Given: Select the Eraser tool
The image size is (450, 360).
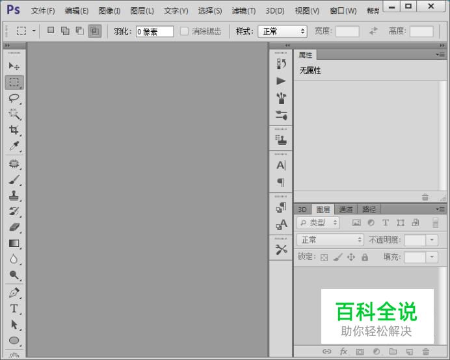Looking at the screenshot, I should (x=14, y=227).
